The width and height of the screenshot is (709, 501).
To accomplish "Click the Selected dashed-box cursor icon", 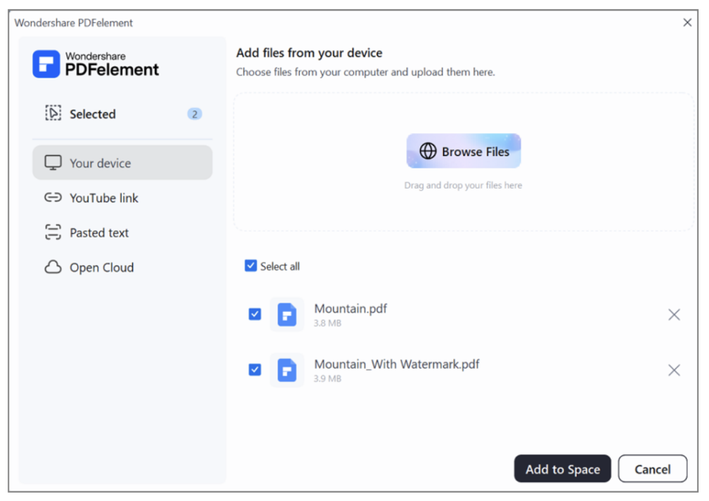I will click(x=53, y=113).
